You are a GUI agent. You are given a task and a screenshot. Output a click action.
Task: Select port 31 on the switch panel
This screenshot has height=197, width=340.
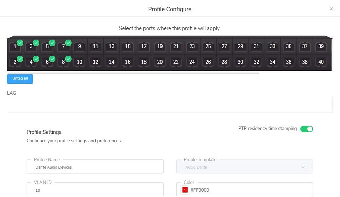coord(256,46)
